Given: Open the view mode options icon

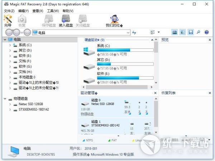Looking at the screenshot, I should 153,32.
